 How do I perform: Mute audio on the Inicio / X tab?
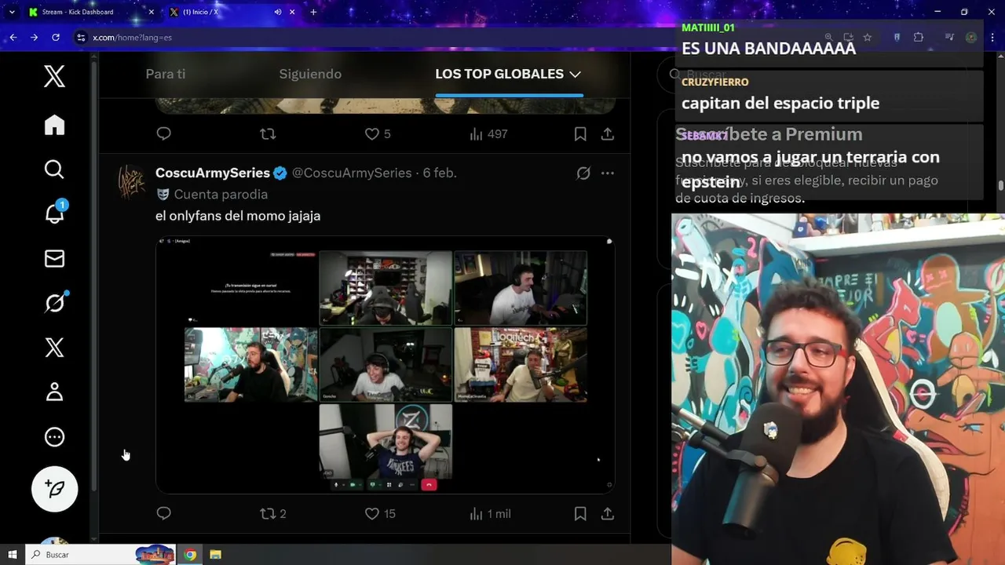[x=278, y=12]
